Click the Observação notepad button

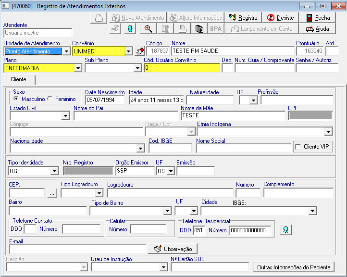coord(173,249)
